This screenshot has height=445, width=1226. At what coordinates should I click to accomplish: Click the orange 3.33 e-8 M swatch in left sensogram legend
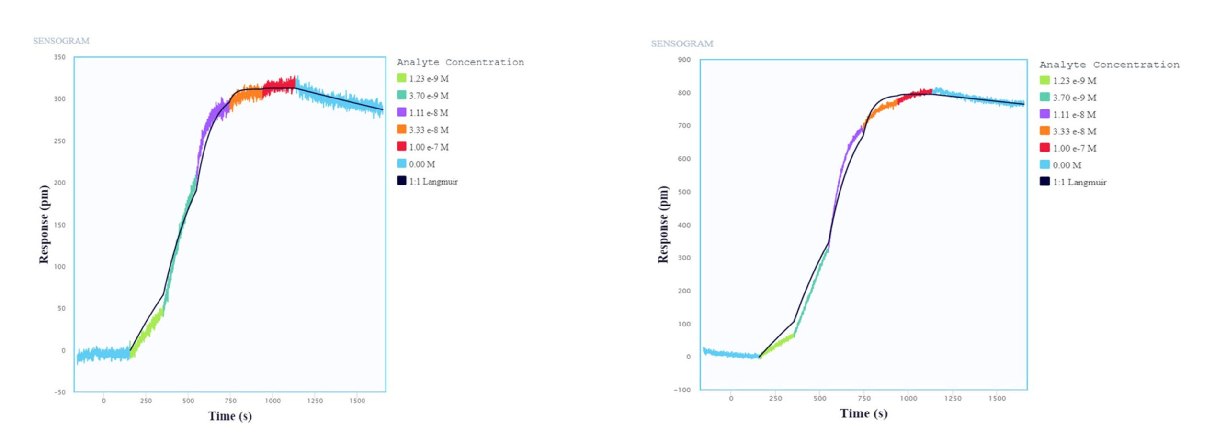coord(401,130)
